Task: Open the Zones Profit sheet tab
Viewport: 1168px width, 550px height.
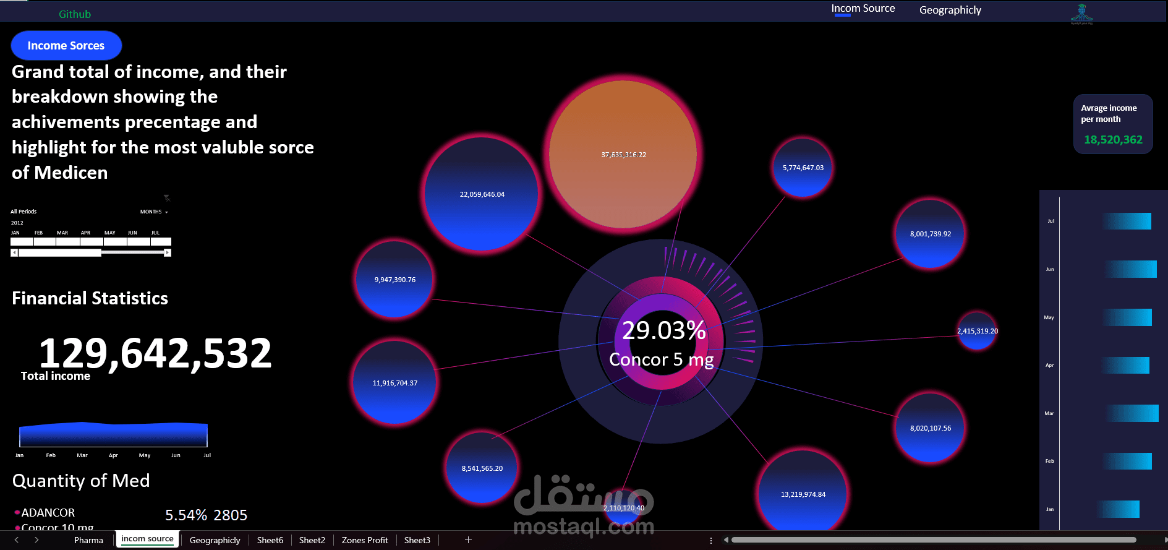Action: pos(365,540)
